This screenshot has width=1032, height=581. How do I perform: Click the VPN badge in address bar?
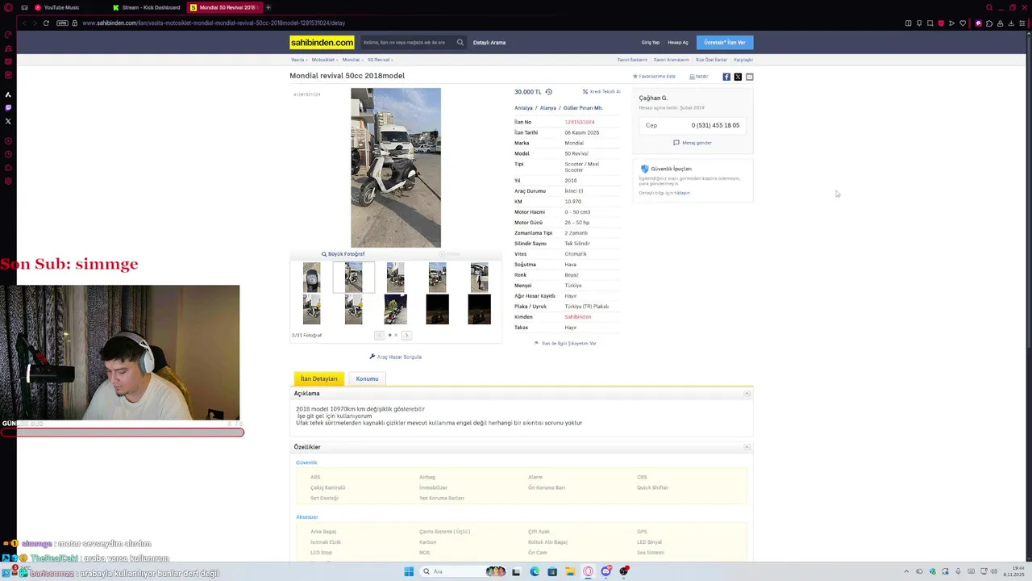point(61,23)
